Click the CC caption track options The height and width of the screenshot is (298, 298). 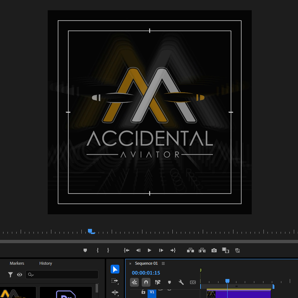193,282
